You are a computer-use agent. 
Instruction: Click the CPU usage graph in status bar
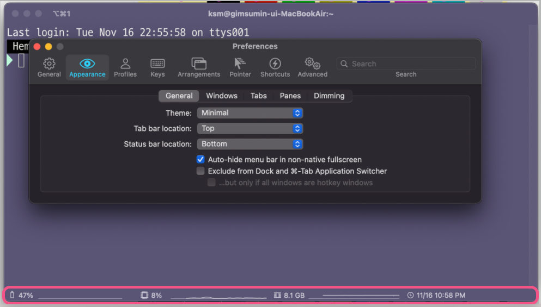coord(219,297)
